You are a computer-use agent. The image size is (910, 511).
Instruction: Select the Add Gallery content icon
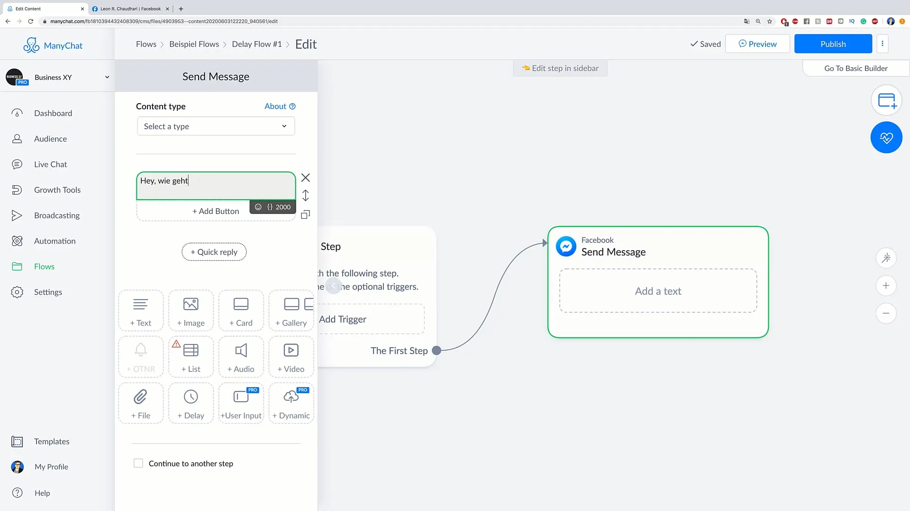(x=291, y=310)
